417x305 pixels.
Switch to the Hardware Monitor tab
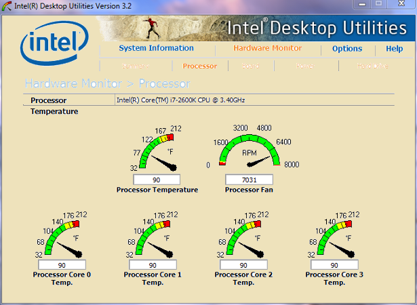tap(268, 49)
